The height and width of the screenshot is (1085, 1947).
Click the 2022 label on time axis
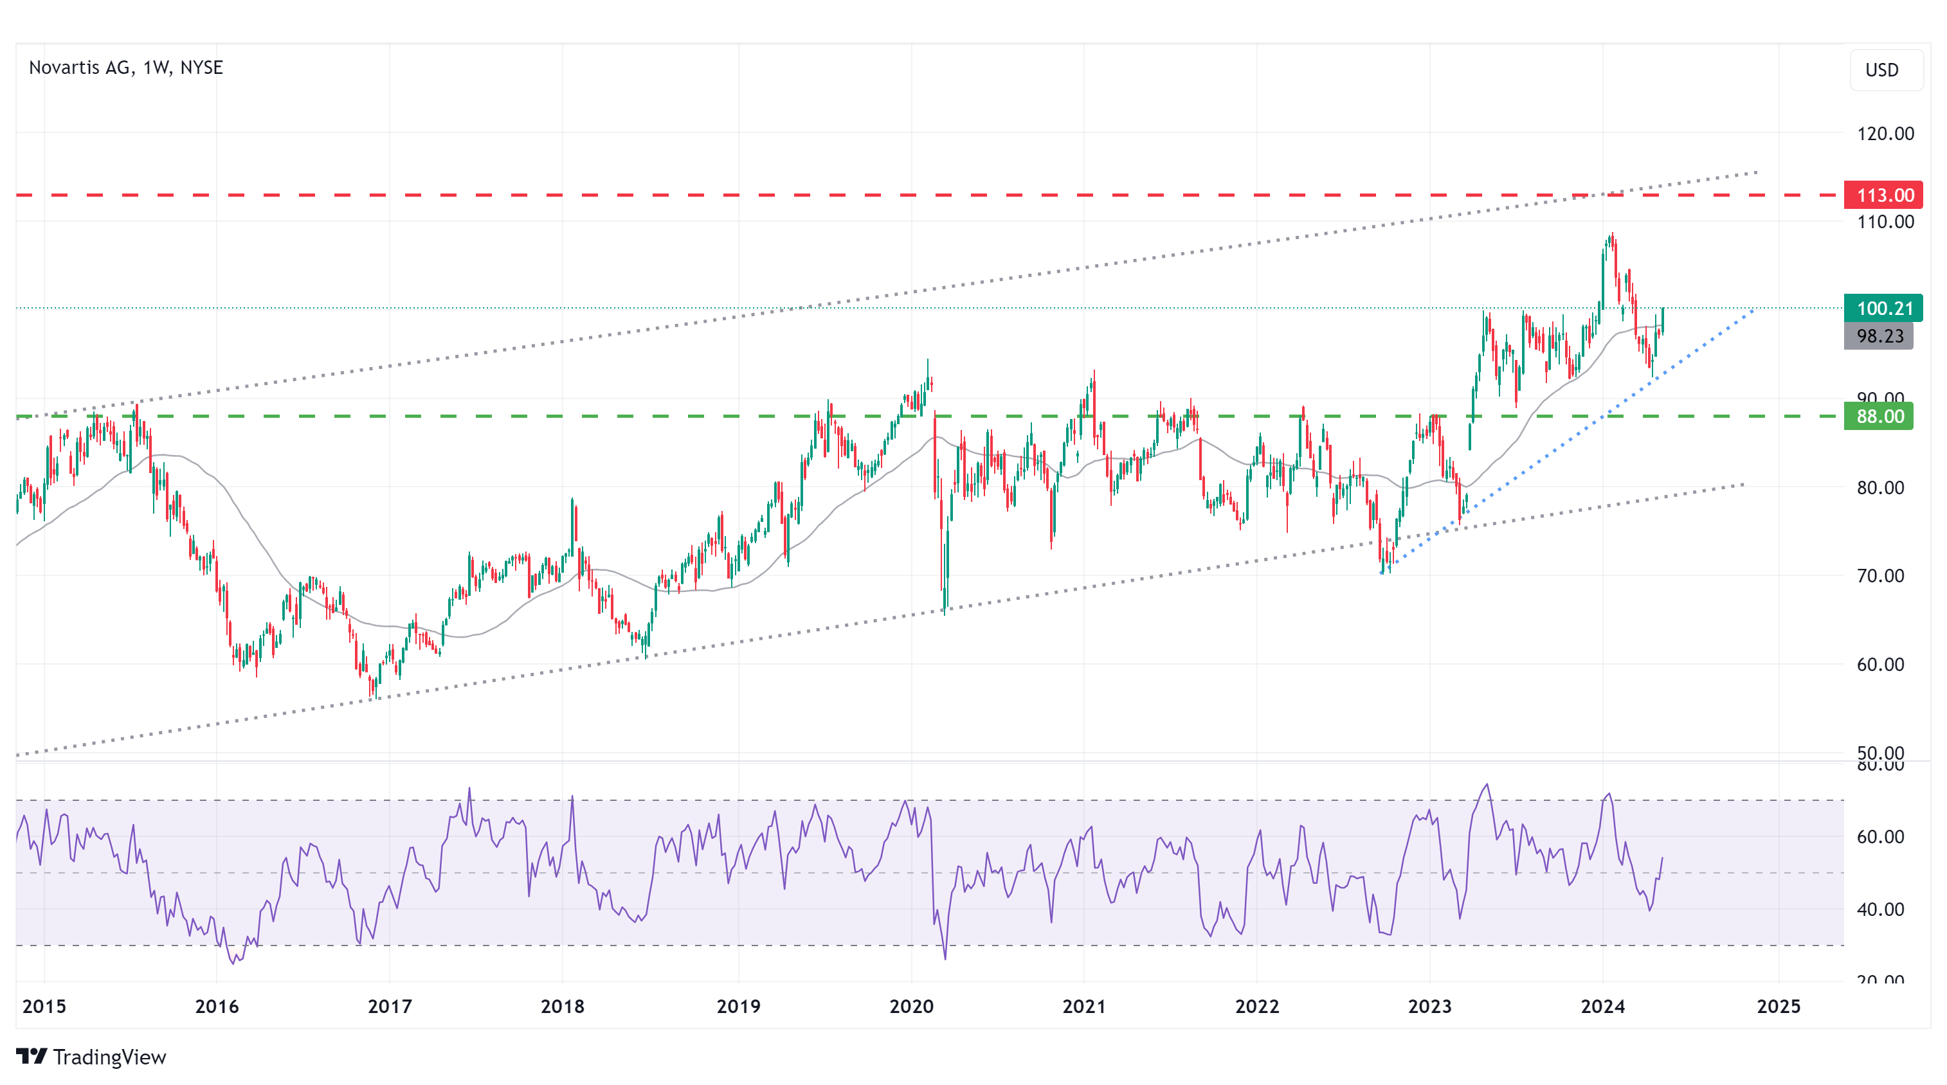point(1257,1007)
